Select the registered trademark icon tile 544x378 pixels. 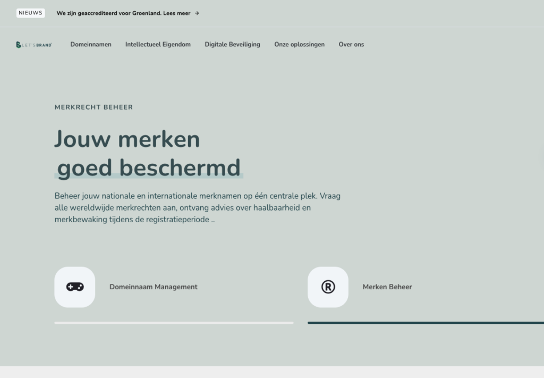point(328,287)
